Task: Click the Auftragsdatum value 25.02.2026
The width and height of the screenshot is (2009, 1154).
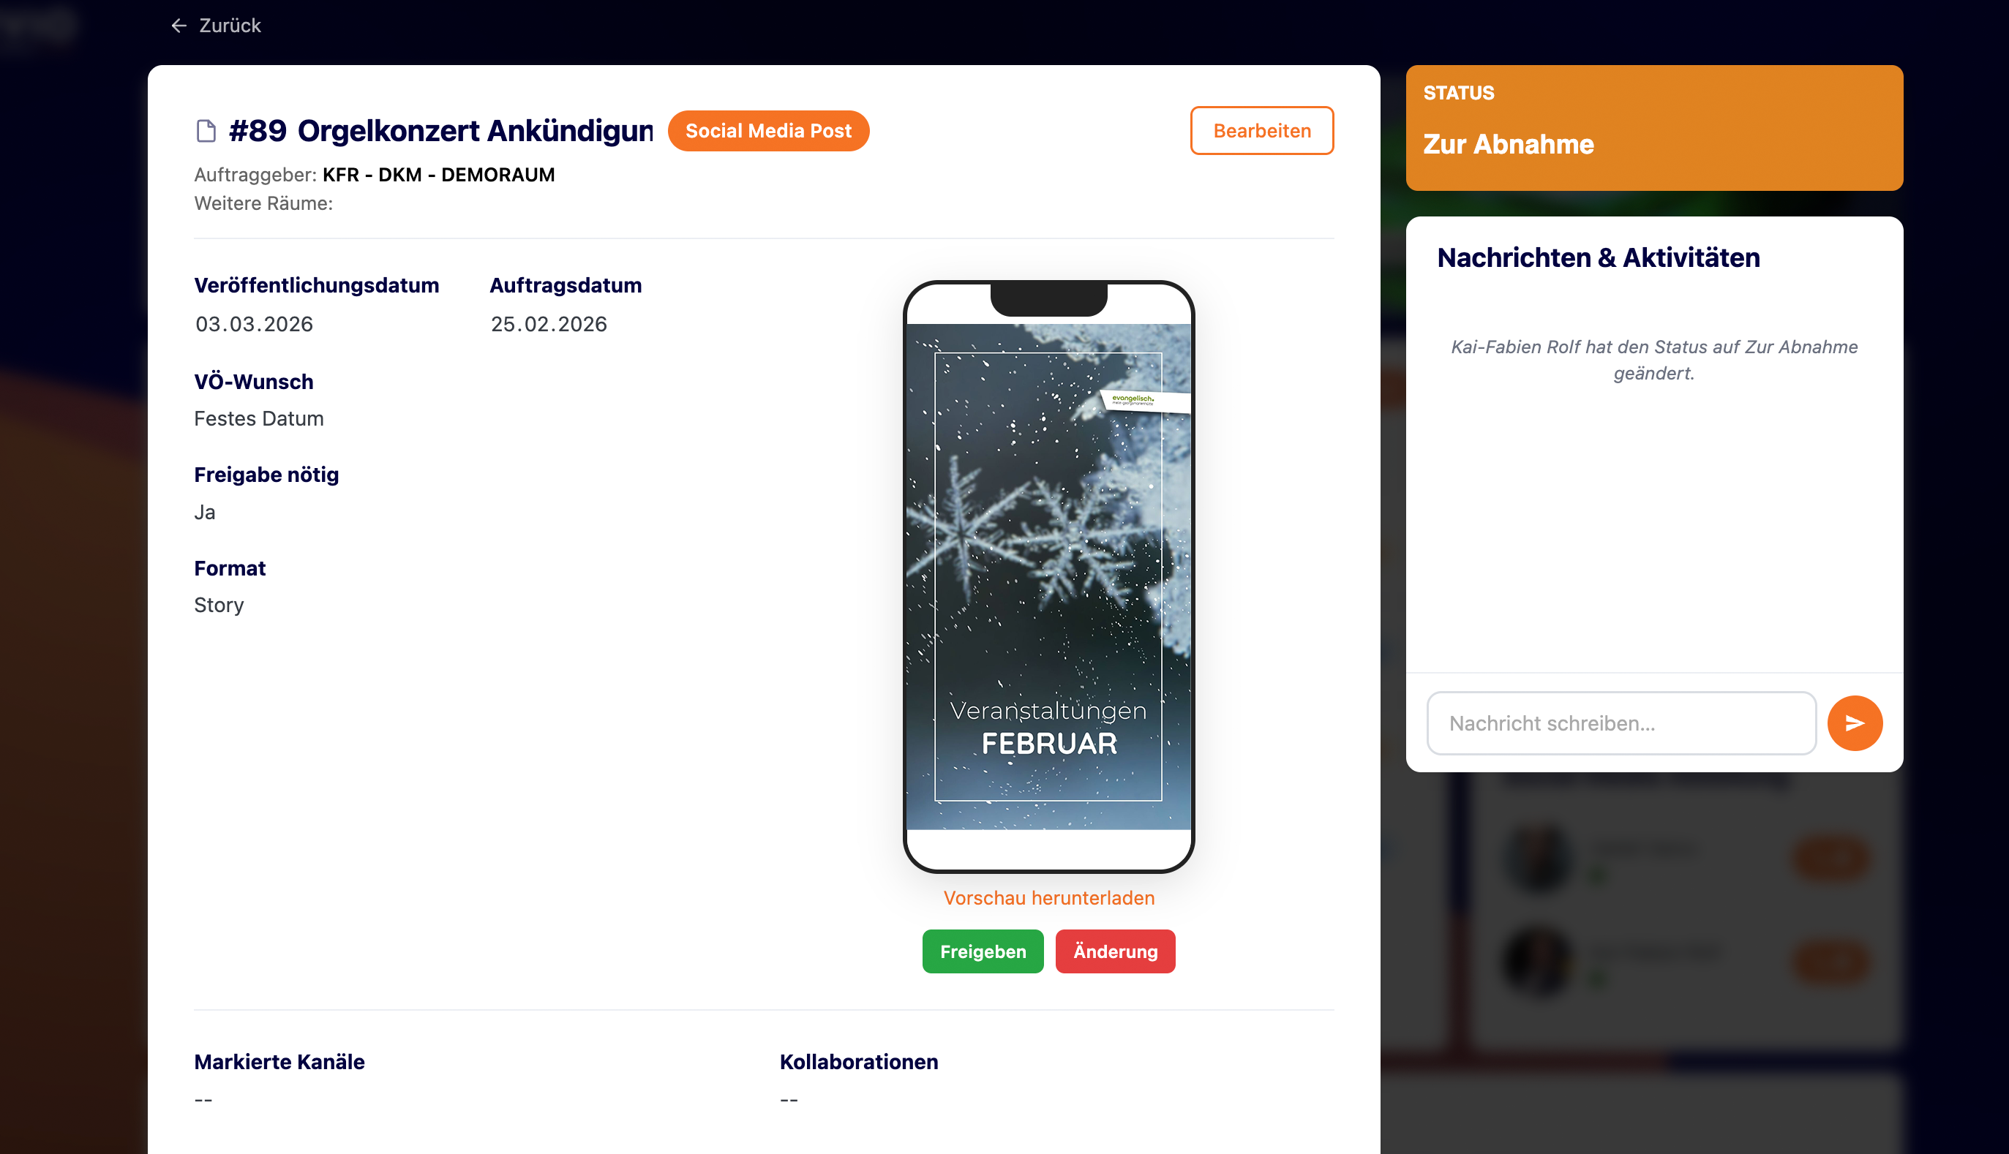Action: pos(549,324)
